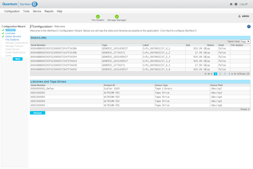
Task: Sort Libraries table by Device Path
Action: point(216,85)
